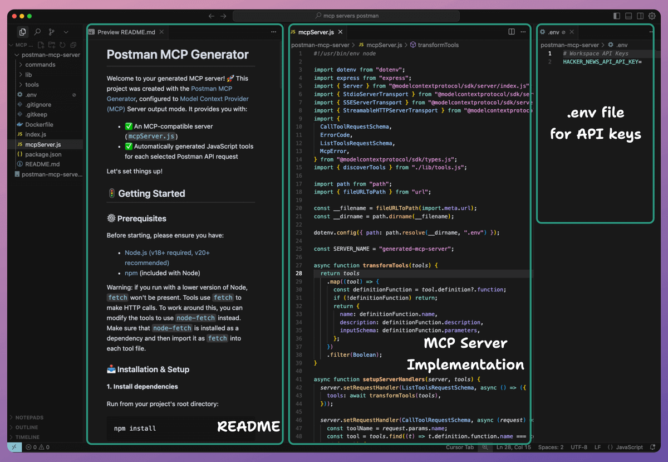Open the postman-mcp-serve... workspace file in explorer
This screenshot has width=668, height=462.
click(x=47, y=174)
